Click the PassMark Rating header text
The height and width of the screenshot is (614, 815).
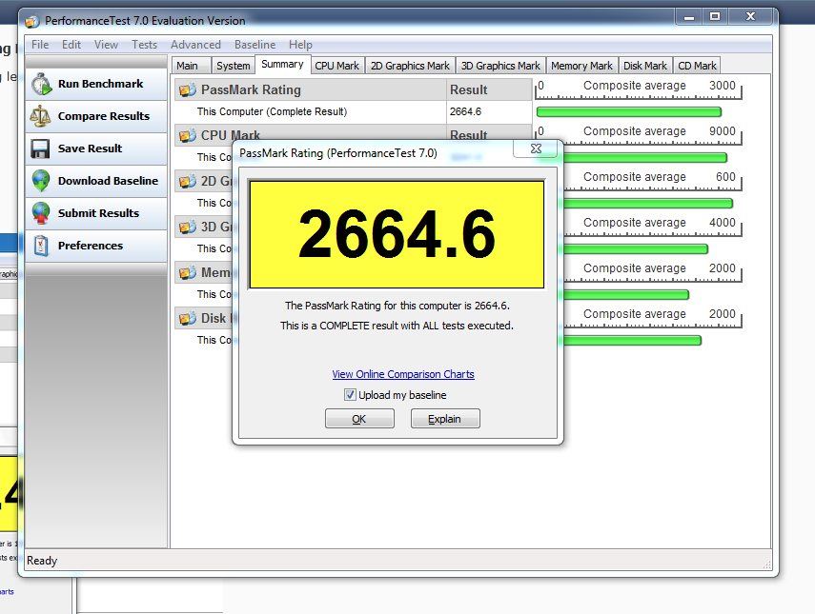point(251,90)
